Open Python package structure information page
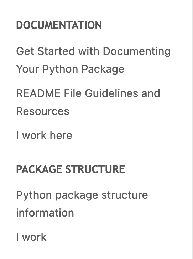The width and height of the screenshot is (193, 259). pos(82,204)
